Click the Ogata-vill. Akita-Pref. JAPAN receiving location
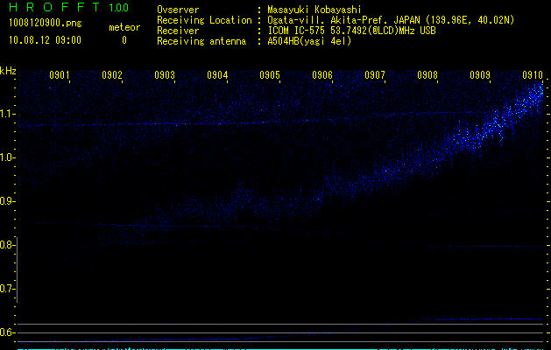Screen dimensions: 551x350 click(391, 20)
